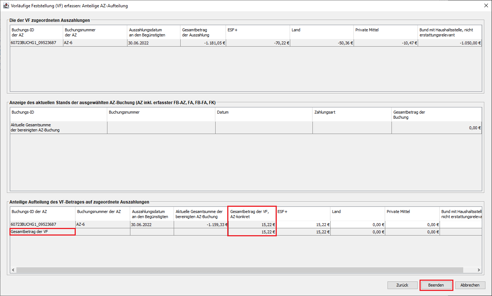
Task: Click 'Buchungs-ID der AZ' header in the top table
Action: coord(36,32)
